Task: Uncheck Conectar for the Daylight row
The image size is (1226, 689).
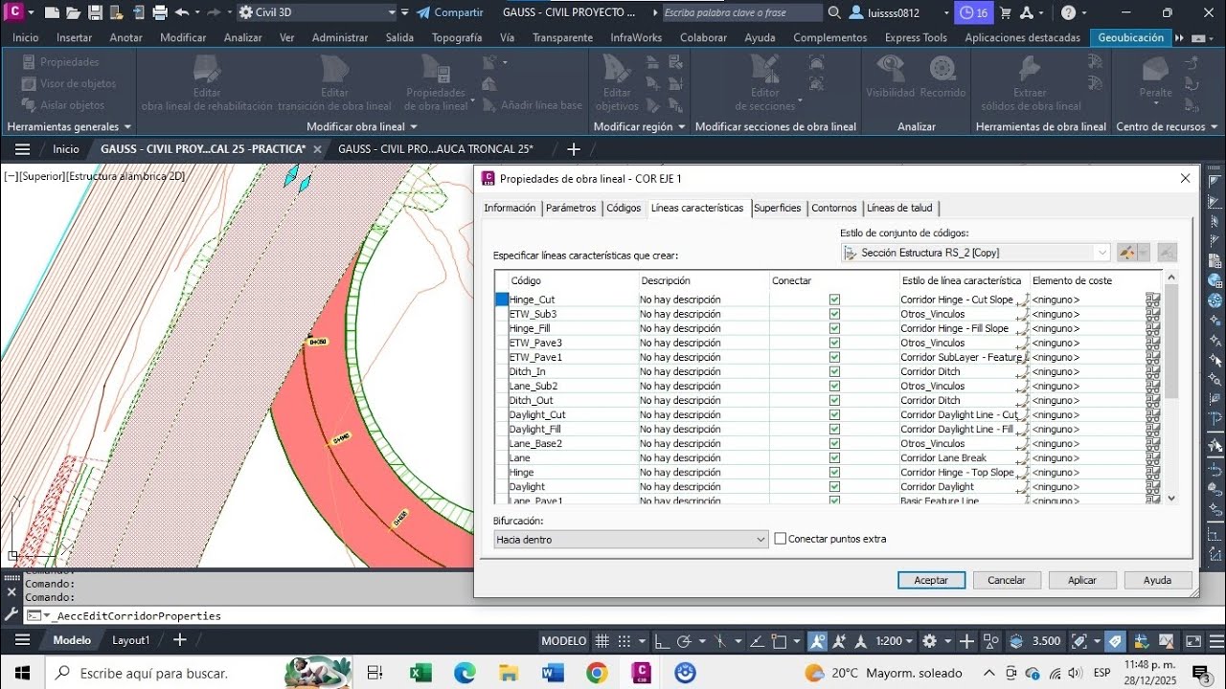Action: (x=834, y=486)
